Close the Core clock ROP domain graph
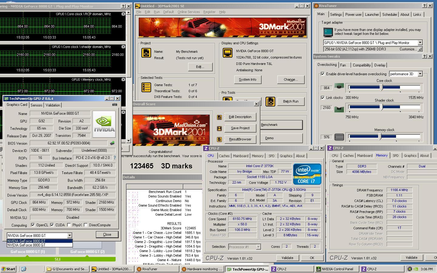Screen dimensions: 437x273 tap(123, 14)
